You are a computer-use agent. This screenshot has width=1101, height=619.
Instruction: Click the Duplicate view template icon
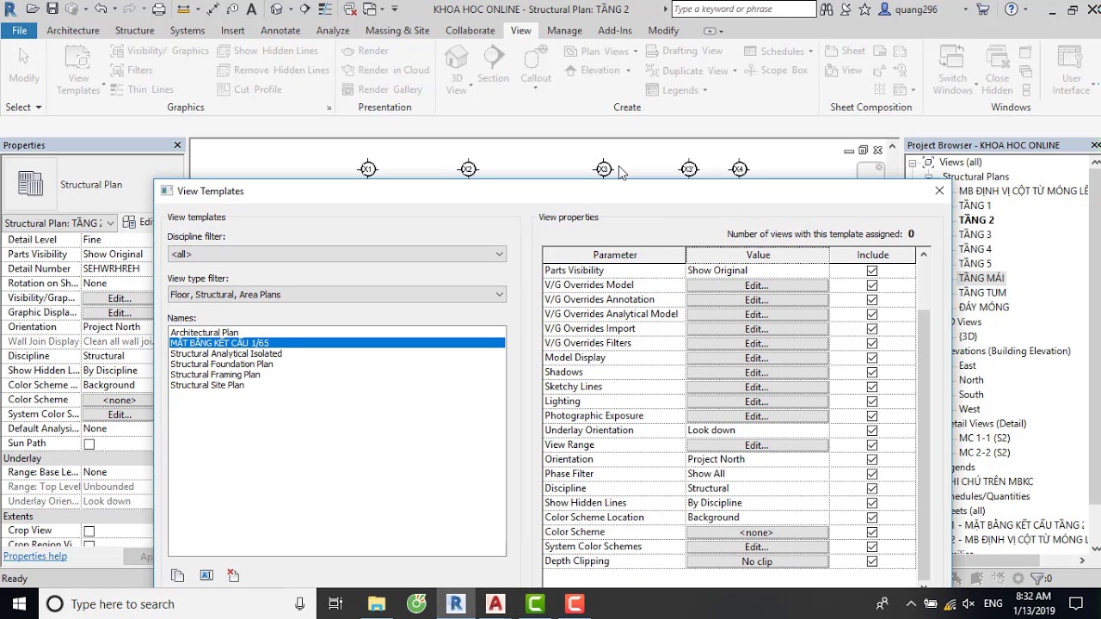point(177,575)
